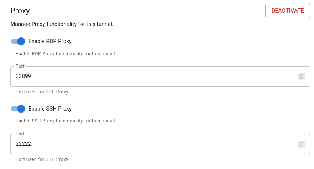
Task: Click the DEACTIVATE button
Action: 287,11
